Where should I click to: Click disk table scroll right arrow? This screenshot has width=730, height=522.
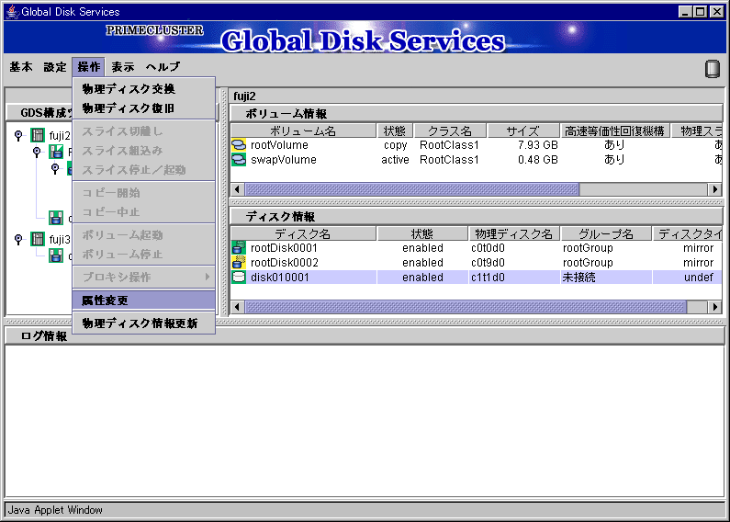tap(714, 307)
